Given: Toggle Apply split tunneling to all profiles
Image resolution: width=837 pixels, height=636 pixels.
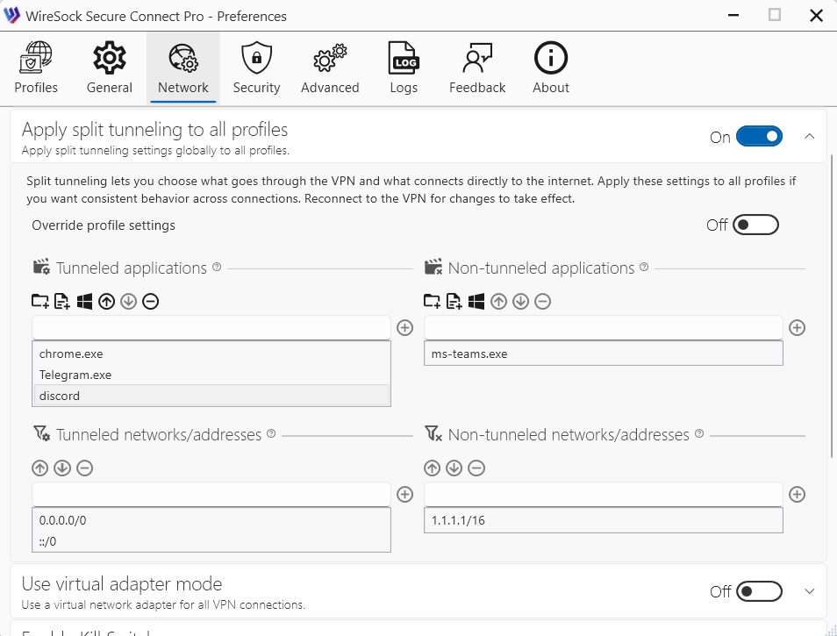Looking at the screenshot, I should [x=758, y=137].
